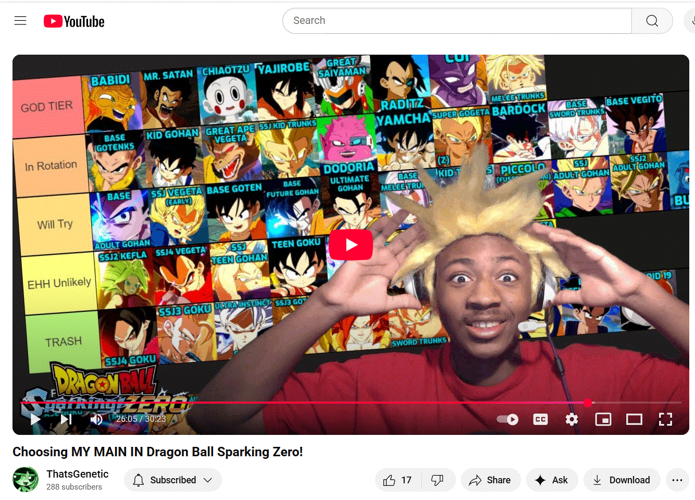695x500 pixels.
Task: Download the video
Action: 622,480
